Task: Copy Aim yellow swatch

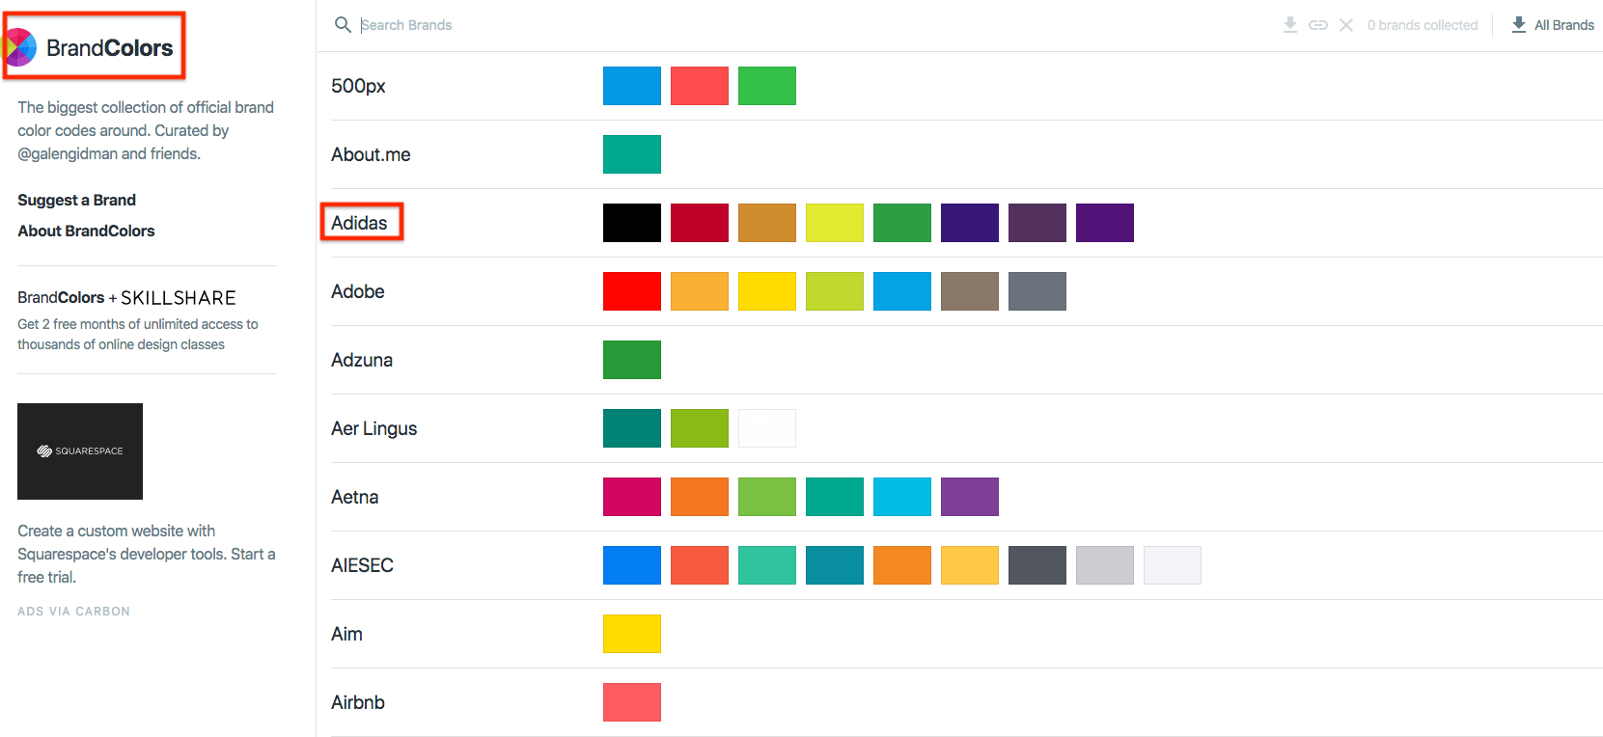Action: [632, 634]
